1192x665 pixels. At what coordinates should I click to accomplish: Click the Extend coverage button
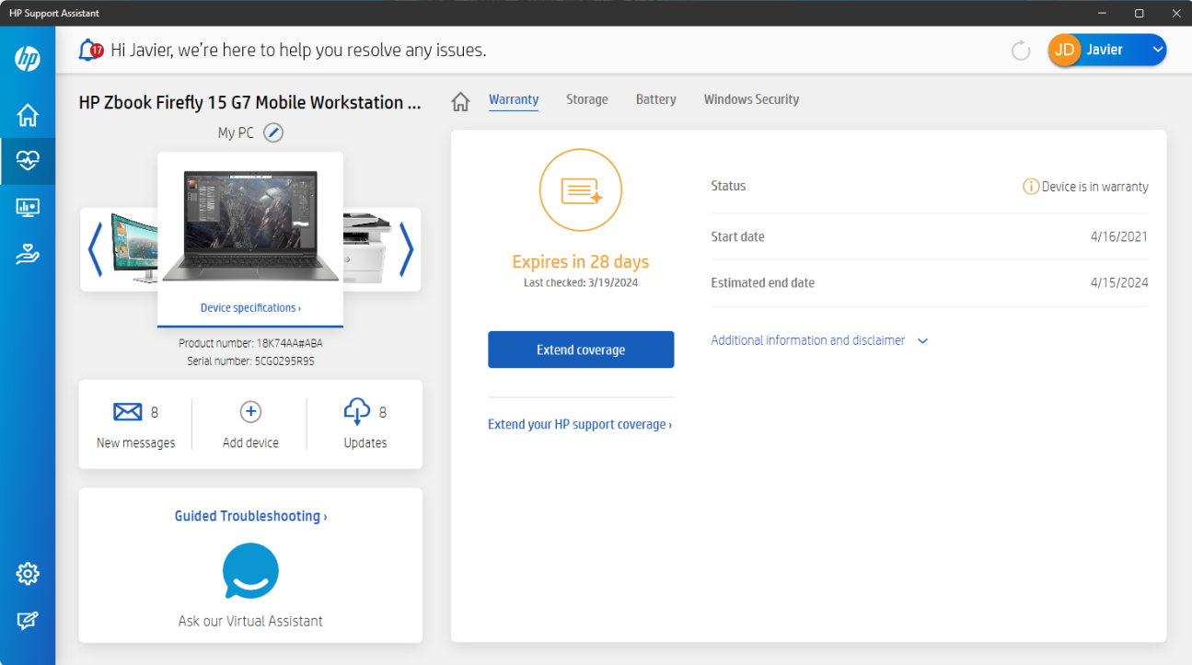[581, 350]
